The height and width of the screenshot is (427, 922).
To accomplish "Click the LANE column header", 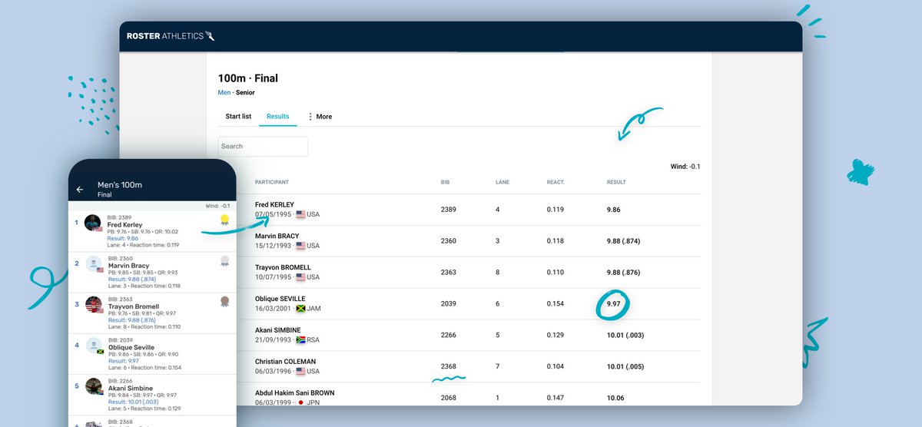I will click(x=502, y=183).
